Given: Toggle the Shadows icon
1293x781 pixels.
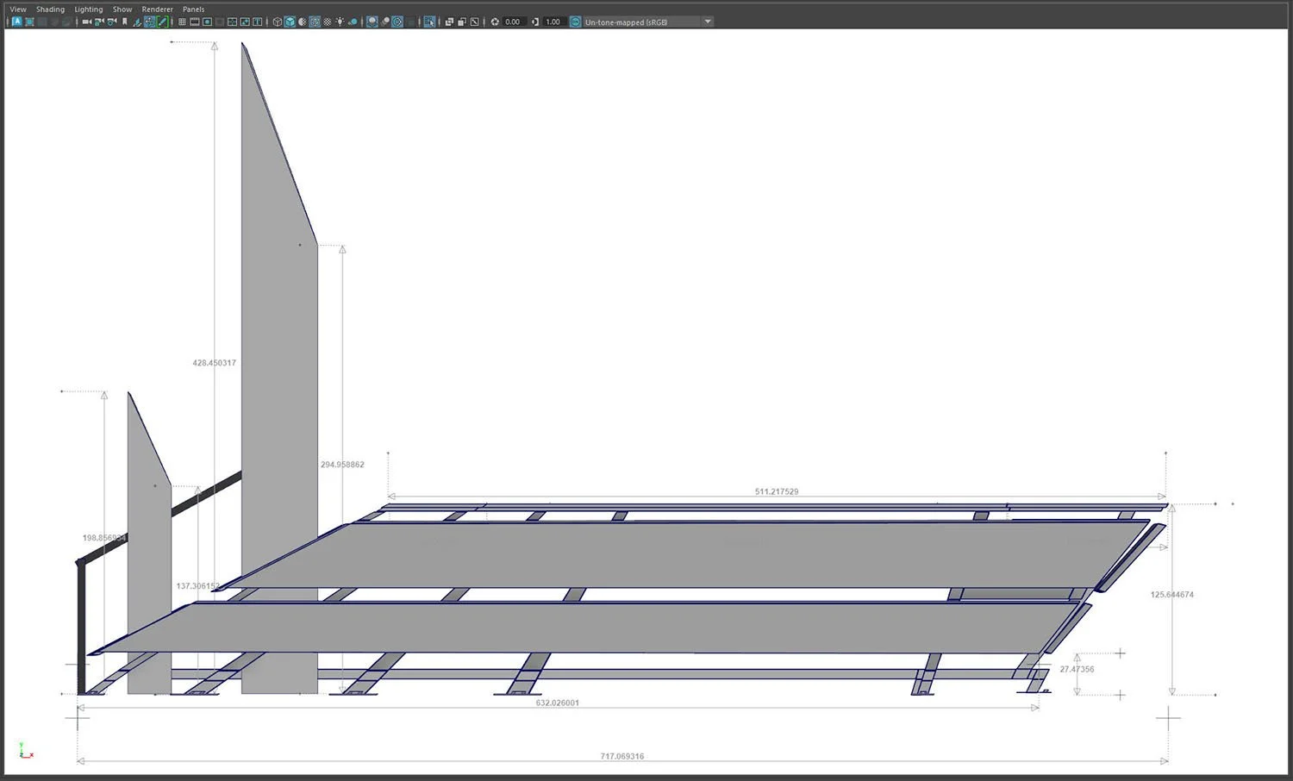Looking at the screenshot, I should point(353,22).
